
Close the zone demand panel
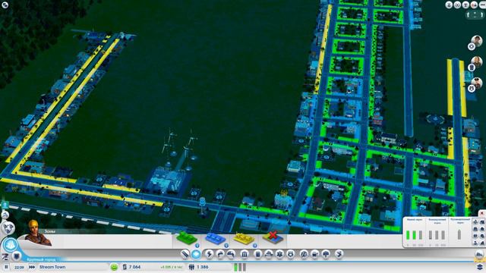[x=482, y=214]
